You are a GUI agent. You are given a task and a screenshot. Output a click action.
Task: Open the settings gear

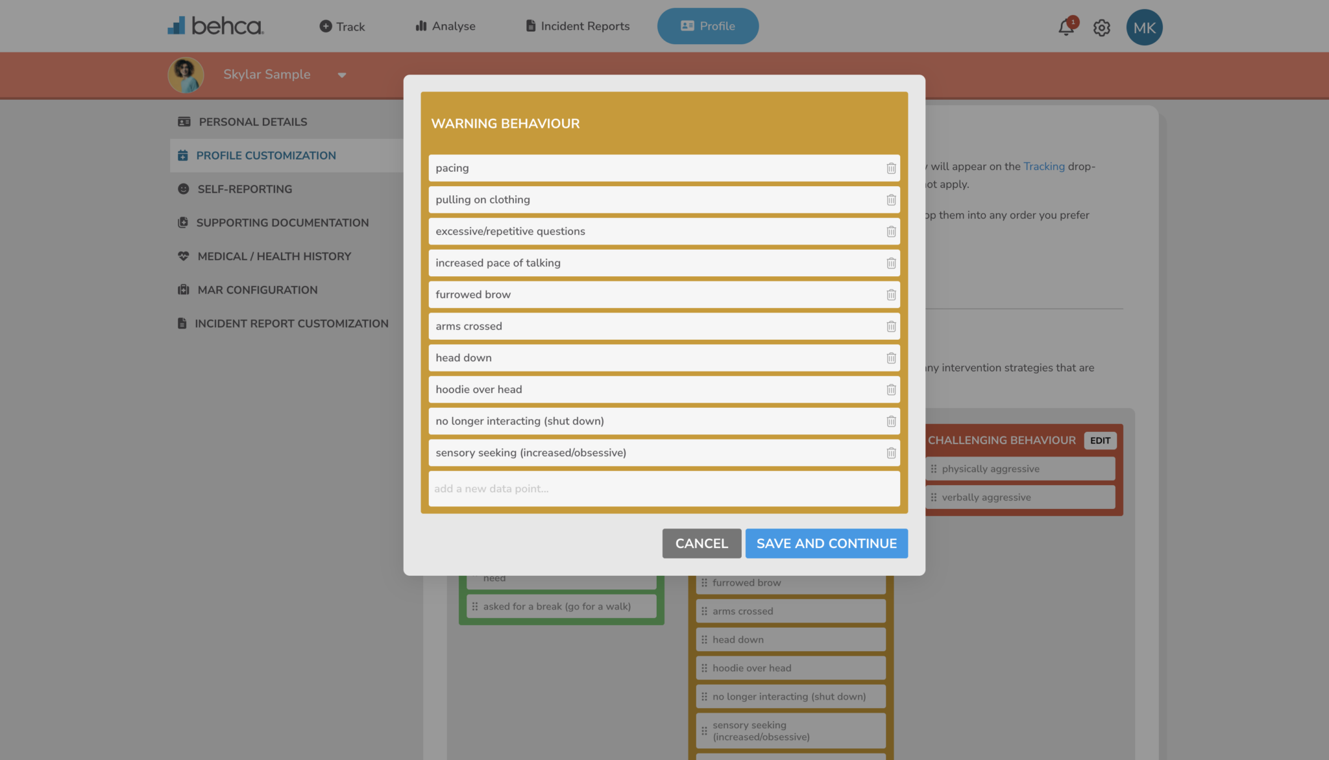coord(1101,27)
